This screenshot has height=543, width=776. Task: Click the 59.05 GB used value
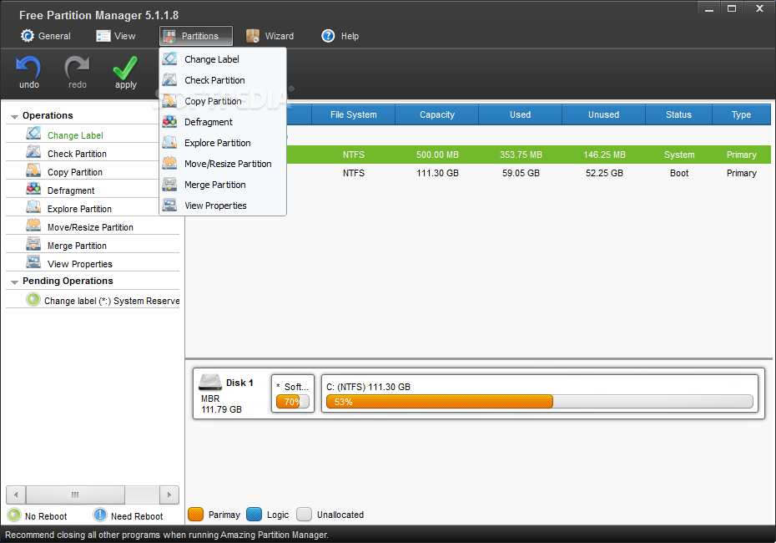521,173
